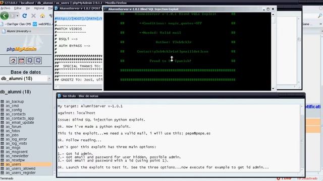Click the db_alumni (18) database heading link
The width and height of the screenshot is (323, 181).
(16, 92)
